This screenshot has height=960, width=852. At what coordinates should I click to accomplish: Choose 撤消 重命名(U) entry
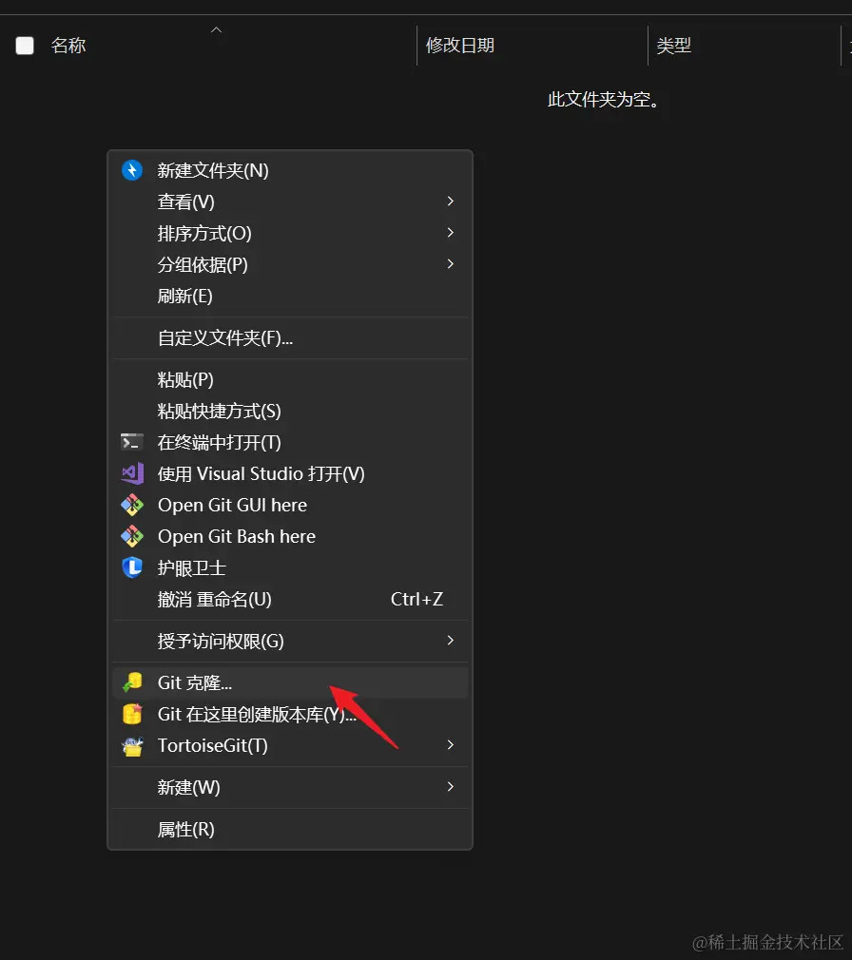point(290,599)
